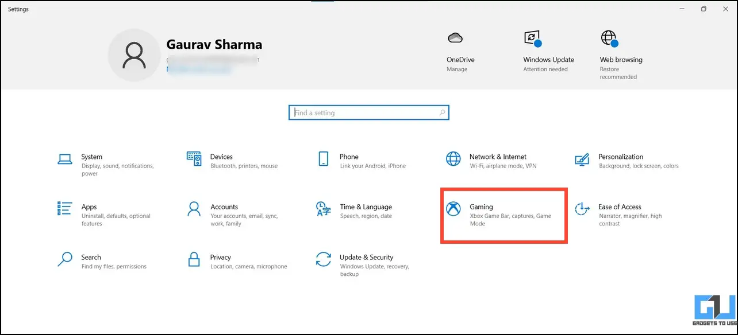
Task: Open the Apps list icon
Action: pyautogui.click(x=64, y=209)
